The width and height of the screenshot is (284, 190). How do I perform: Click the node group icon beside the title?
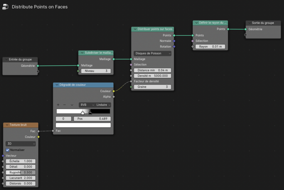click(5, 7)
